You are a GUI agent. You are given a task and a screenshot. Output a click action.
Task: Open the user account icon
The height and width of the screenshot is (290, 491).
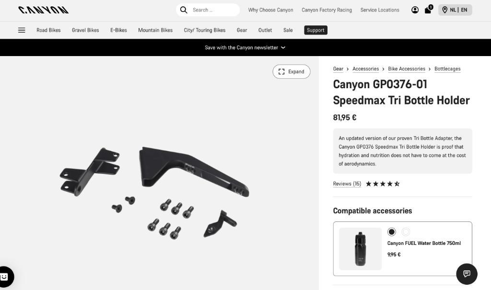point(415,10)
